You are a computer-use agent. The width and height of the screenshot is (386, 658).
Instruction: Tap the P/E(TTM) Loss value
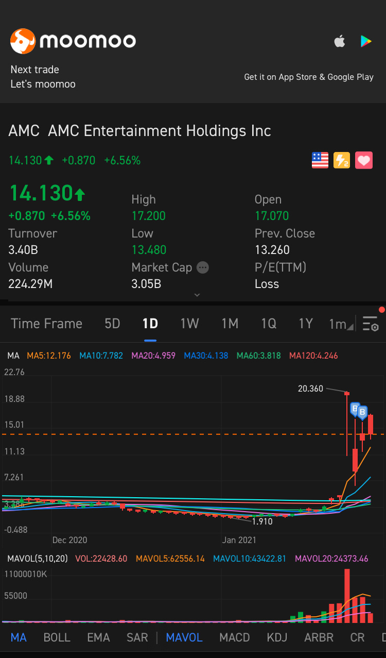coord(267,284)
